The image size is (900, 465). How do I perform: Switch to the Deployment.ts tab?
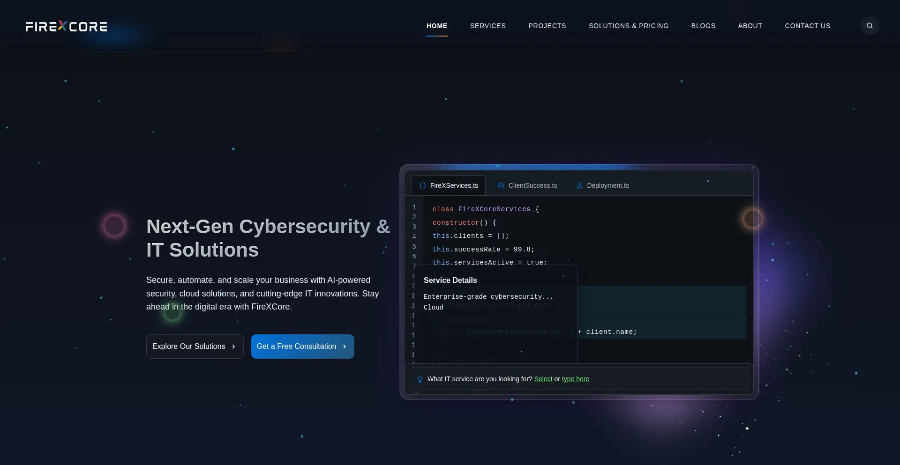603,185
